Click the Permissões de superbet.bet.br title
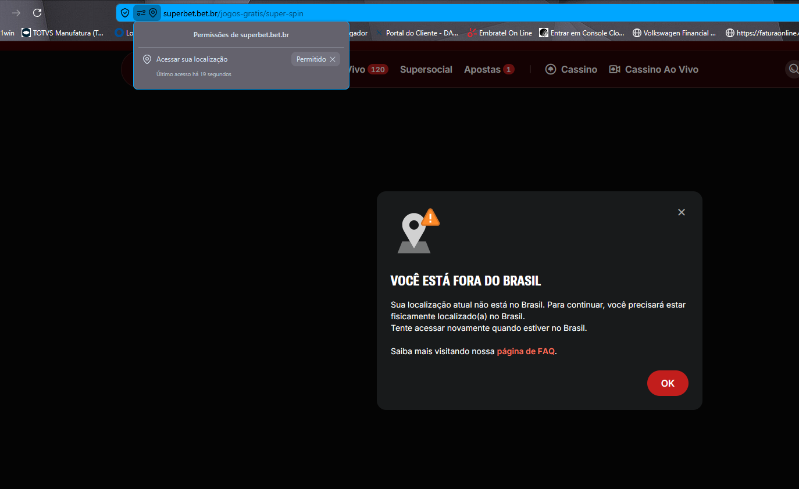Image resolution: width=799 pixels, height=489 pixels. pyautogui.click(x=241, y=35)
